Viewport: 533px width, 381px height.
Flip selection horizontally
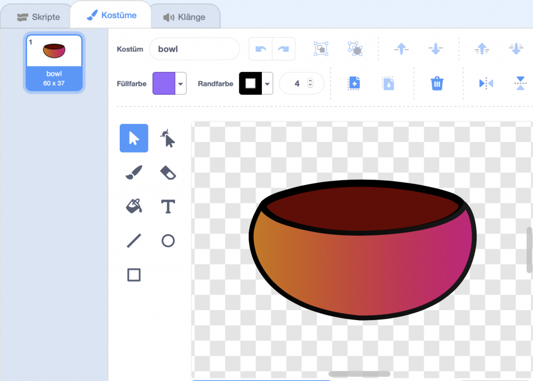pos(486,83)
